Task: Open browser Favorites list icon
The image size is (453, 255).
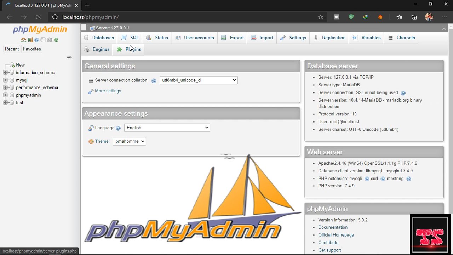Action: click(x=399, y=17)
